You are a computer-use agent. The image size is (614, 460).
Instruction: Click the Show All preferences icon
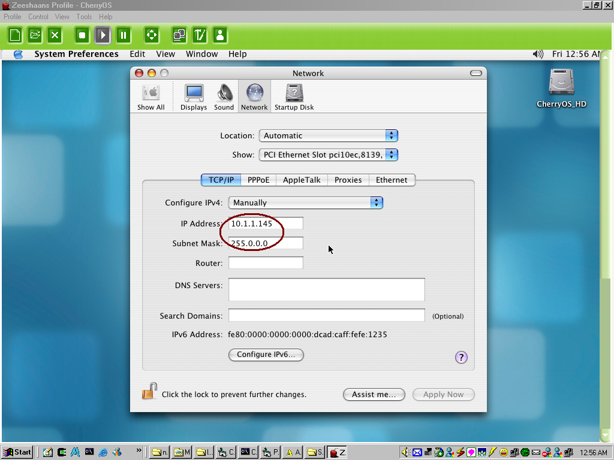click(151, 98)
